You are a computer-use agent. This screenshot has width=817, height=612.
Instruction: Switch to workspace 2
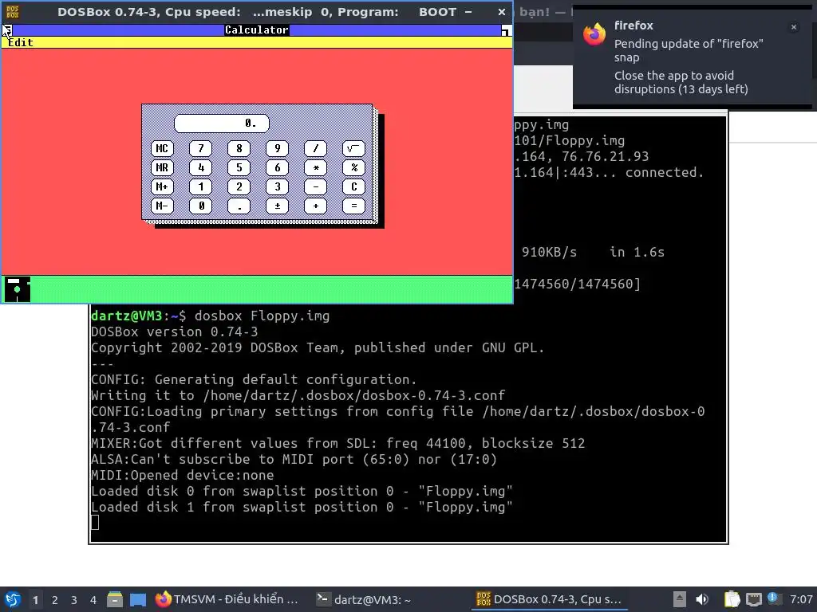[55, 600]
